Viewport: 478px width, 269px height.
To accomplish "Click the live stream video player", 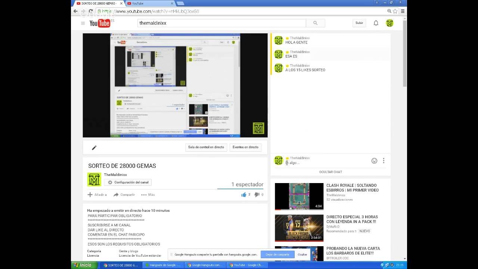I will (175, 86).
